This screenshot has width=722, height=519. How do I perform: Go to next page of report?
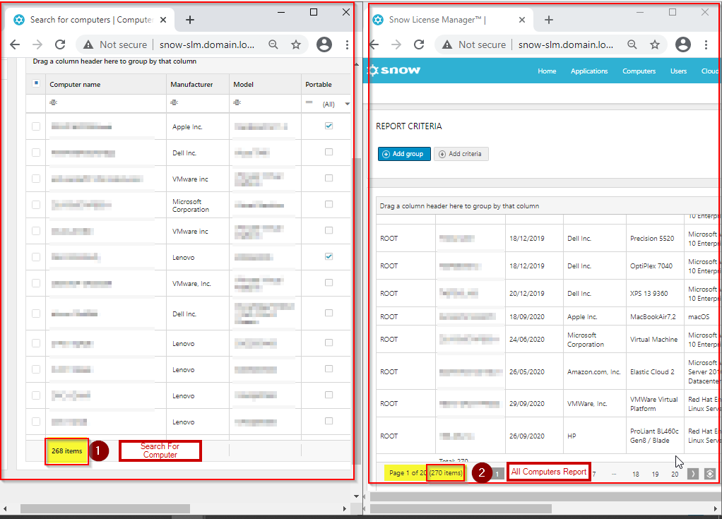(693, 474)
